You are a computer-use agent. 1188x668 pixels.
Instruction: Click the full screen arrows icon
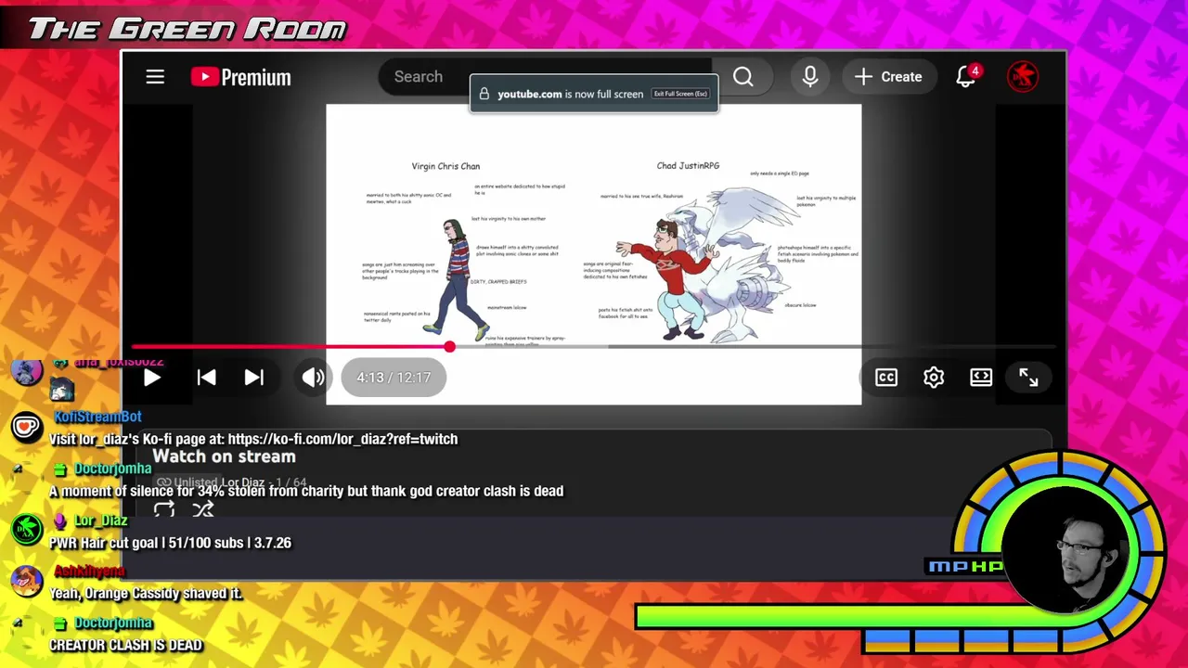1028,378
